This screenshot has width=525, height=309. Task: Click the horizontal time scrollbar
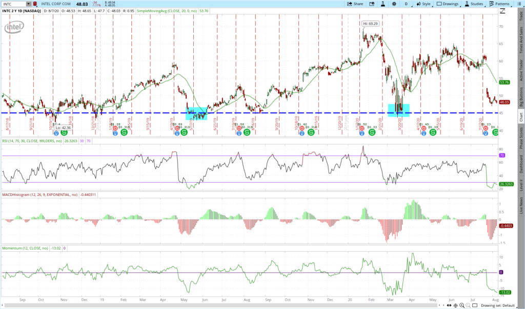point(221,305)
